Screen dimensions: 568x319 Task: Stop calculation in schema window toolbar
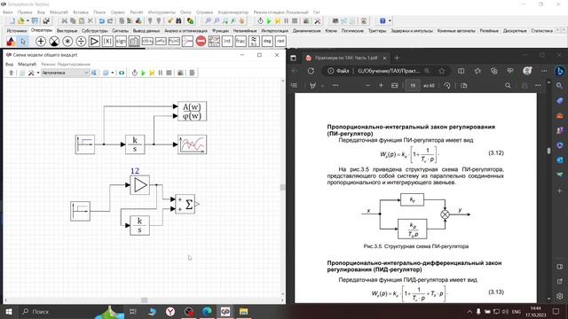(x=169, y=73)
